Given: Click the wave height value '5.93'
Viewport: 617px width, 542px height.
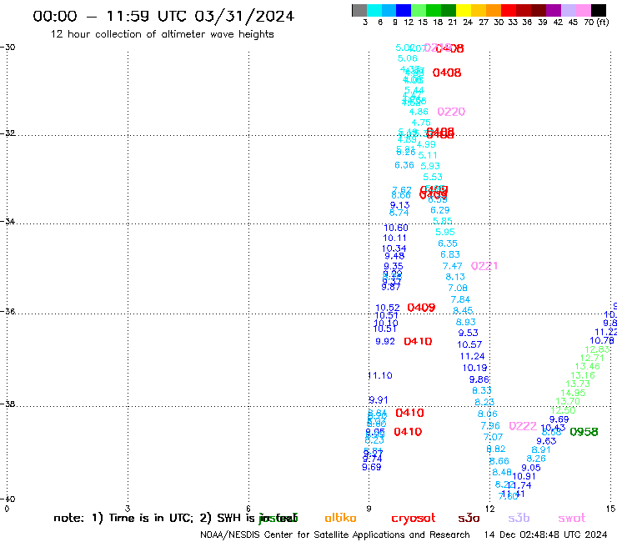Looking at the screenshot, I should (430, 166).
